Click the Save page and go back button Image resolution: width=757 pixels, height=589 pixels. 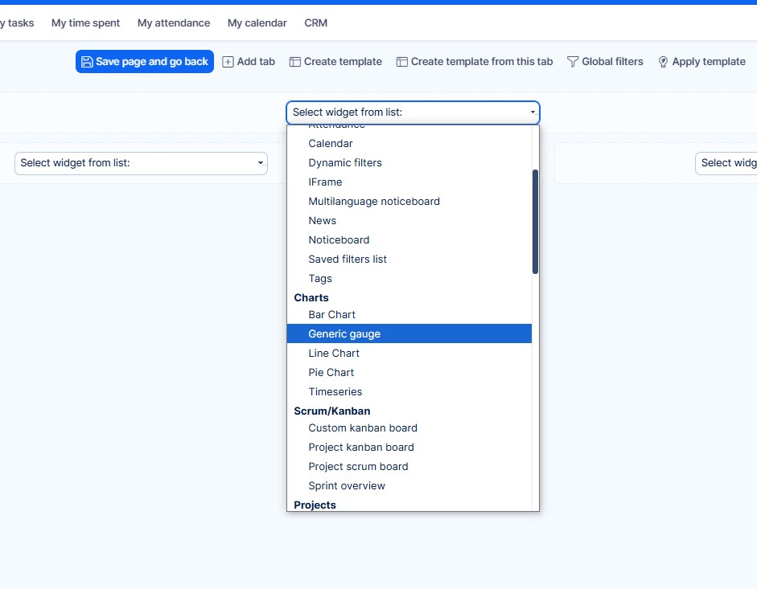pyautogui.click(x=145, y=62)
